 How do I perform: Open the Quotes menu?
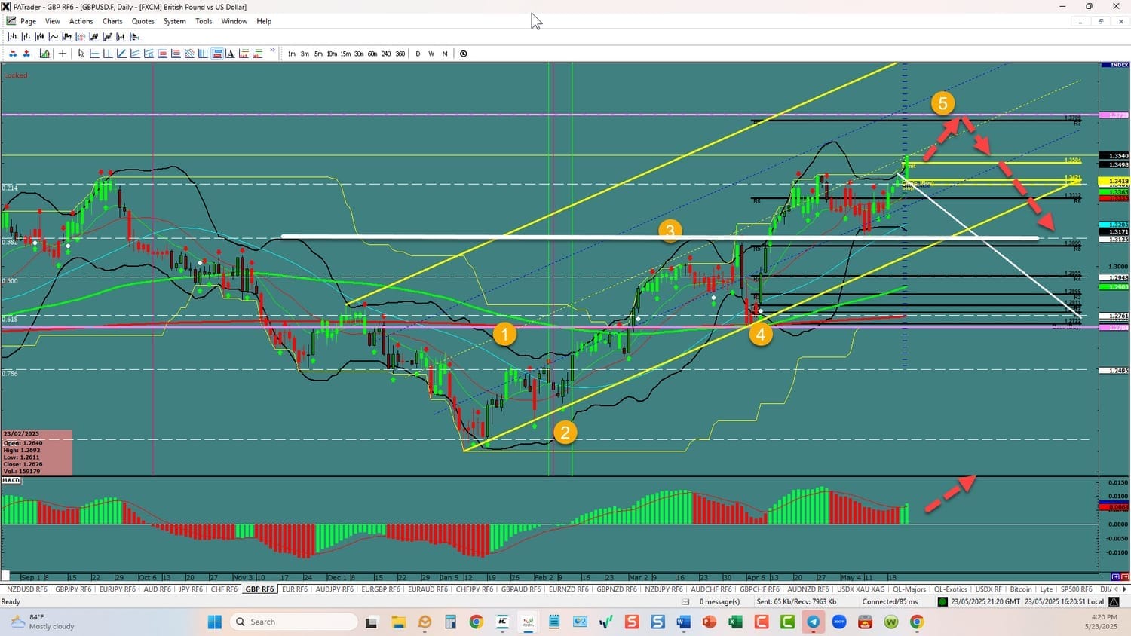[143, 21]
